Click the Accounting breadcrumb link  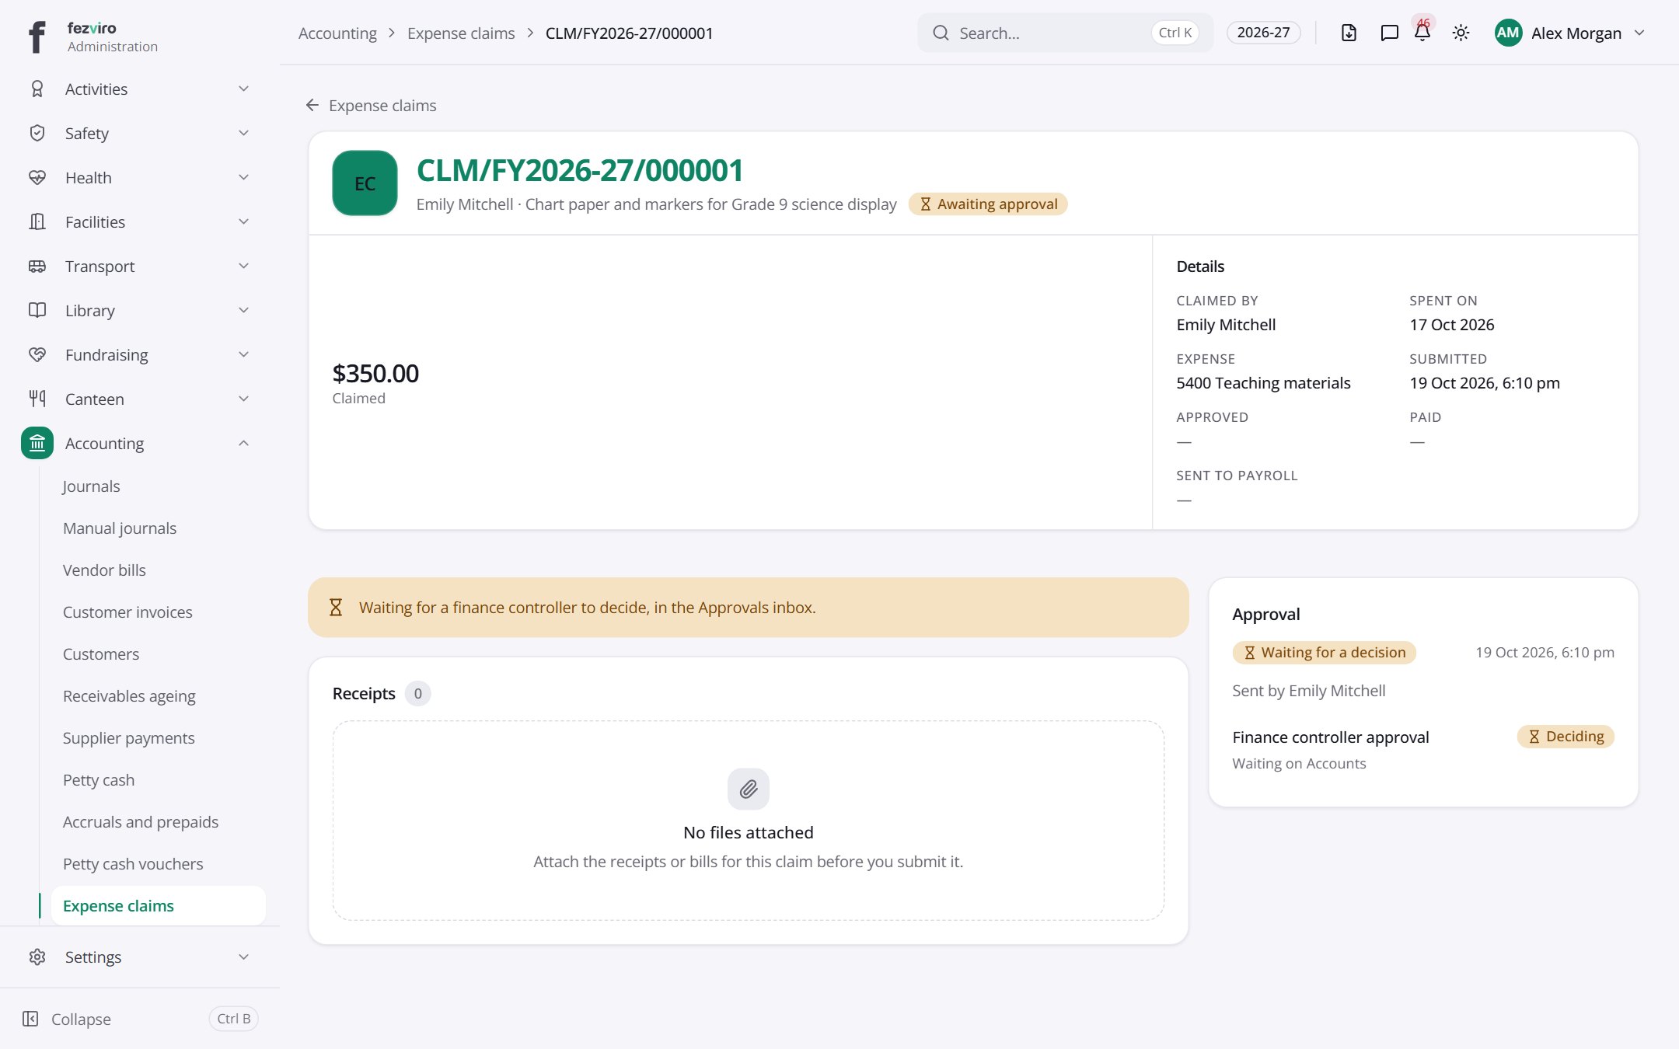pyautogui.click(x=337, y=33)
